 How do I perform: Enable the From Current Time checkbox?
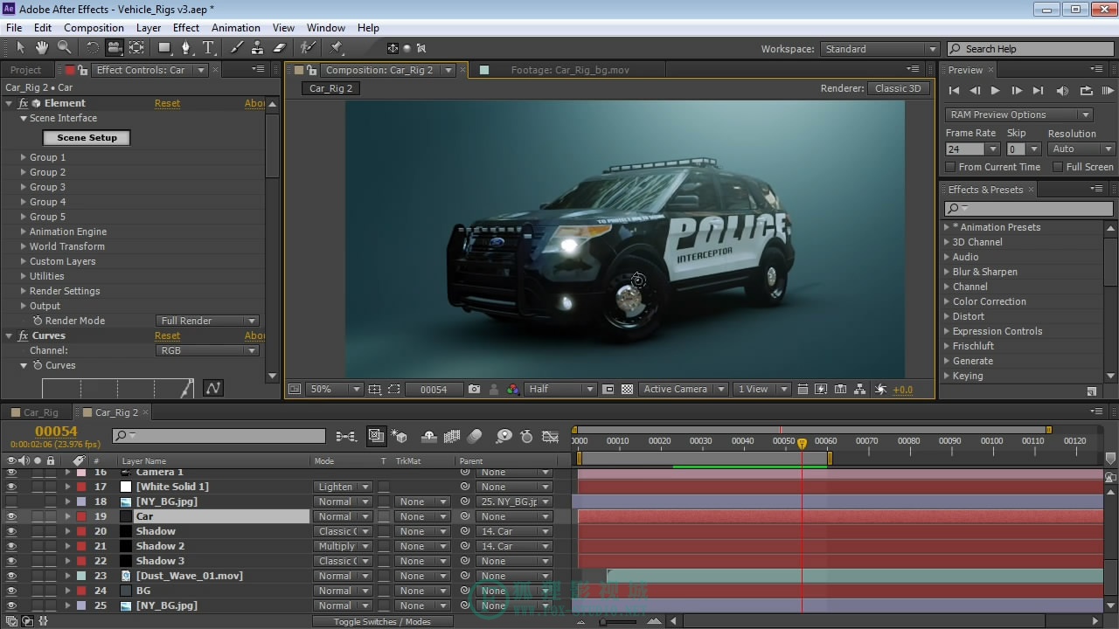(950, 167)
